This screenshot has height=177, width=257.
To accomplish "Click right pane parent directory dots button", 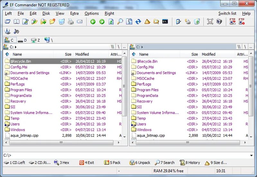I will click(x=251, y=47).
